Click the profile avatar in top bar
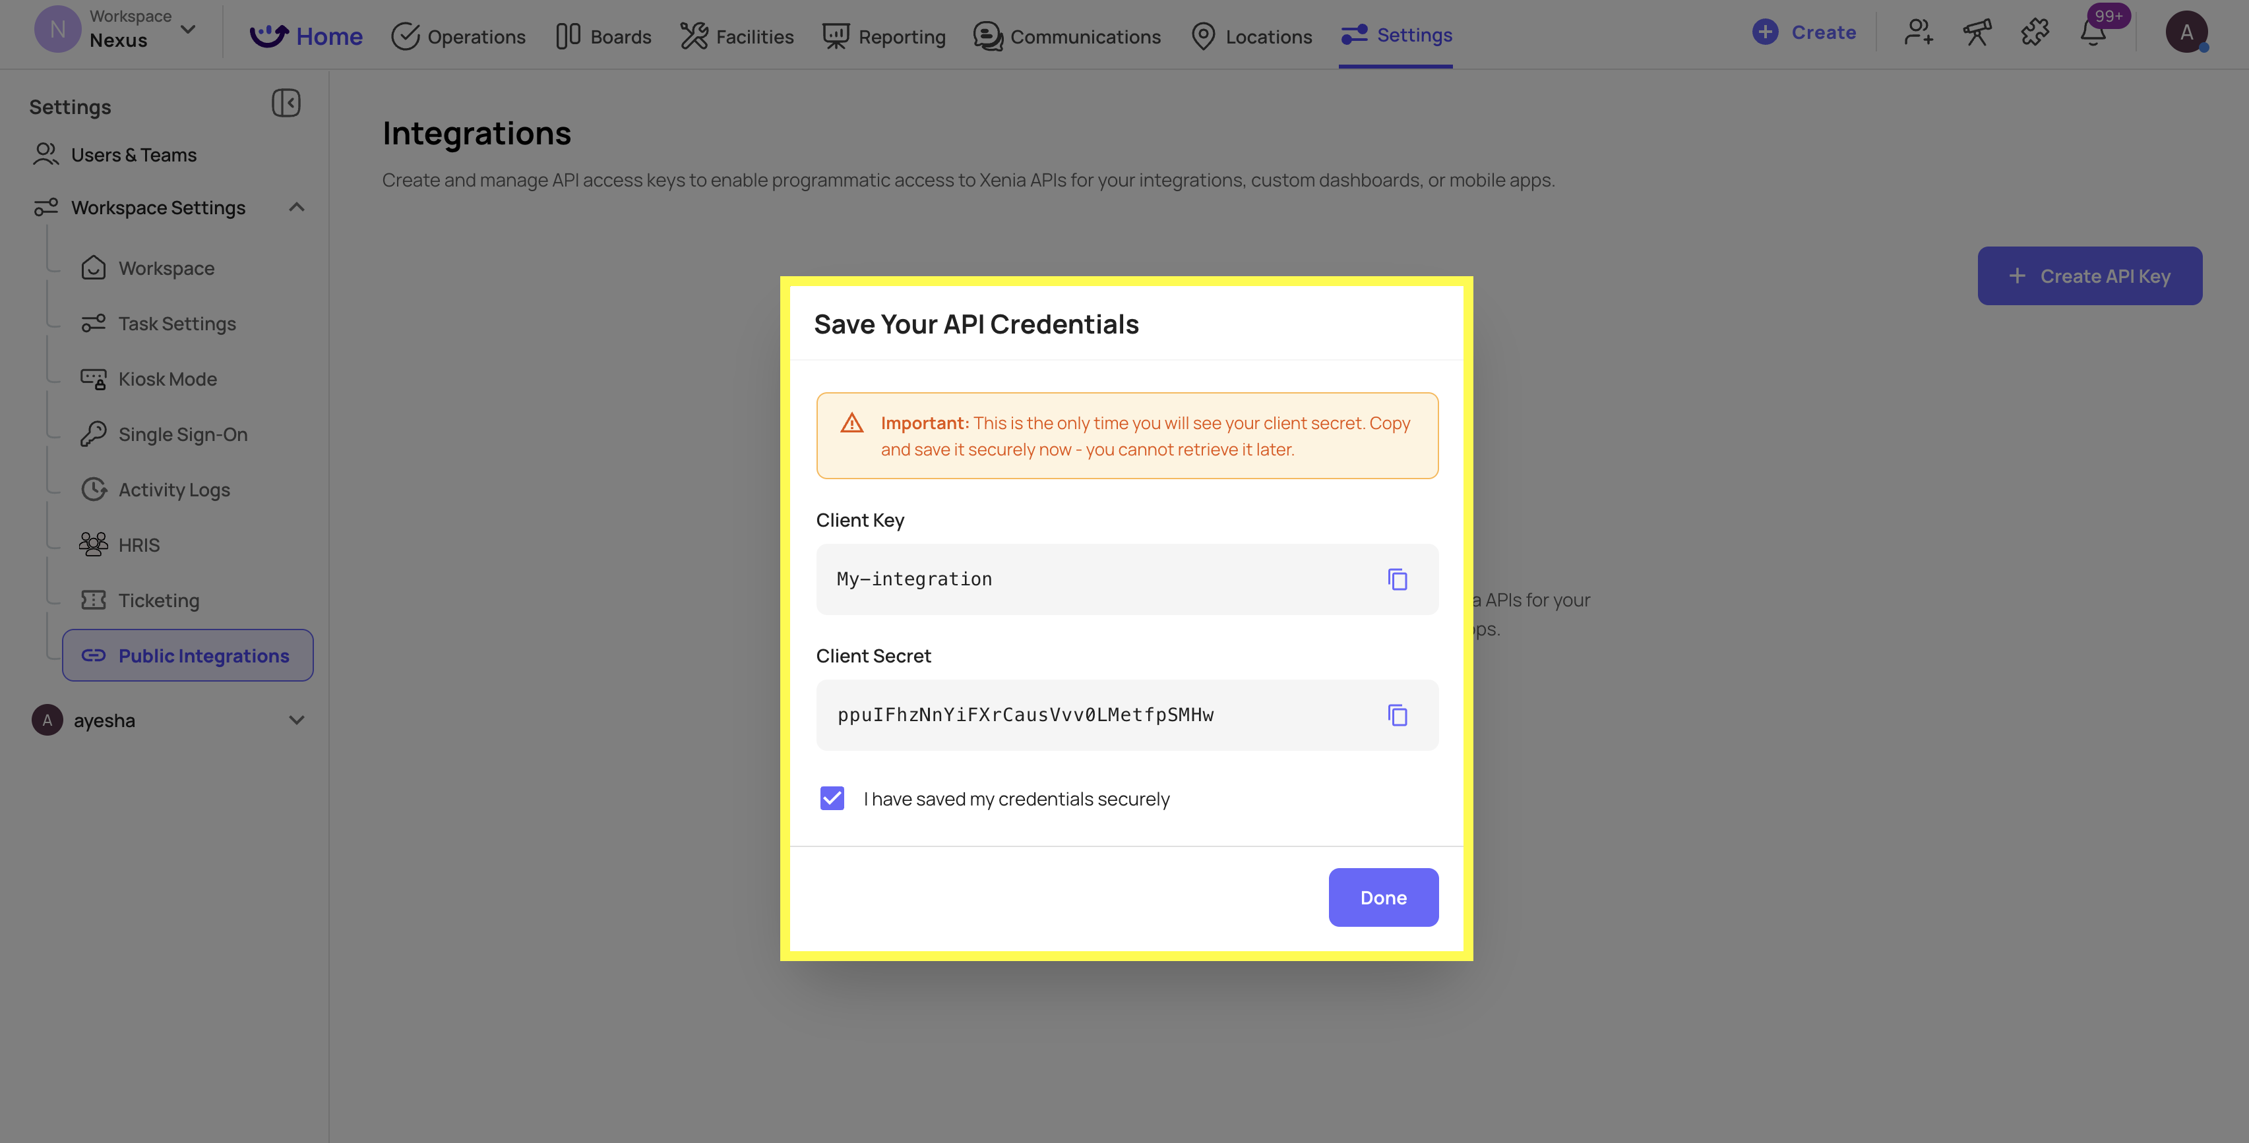 click(2186, 32)
